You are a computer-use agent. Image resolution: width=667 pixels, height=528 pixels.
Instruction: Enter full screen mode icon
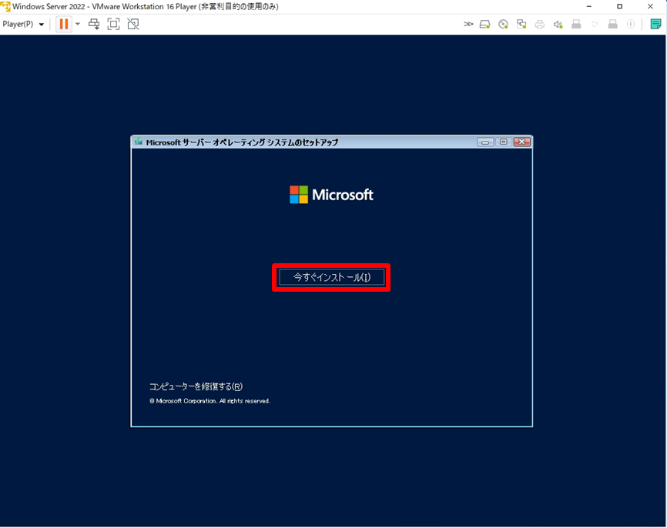[x=113, y=24]
